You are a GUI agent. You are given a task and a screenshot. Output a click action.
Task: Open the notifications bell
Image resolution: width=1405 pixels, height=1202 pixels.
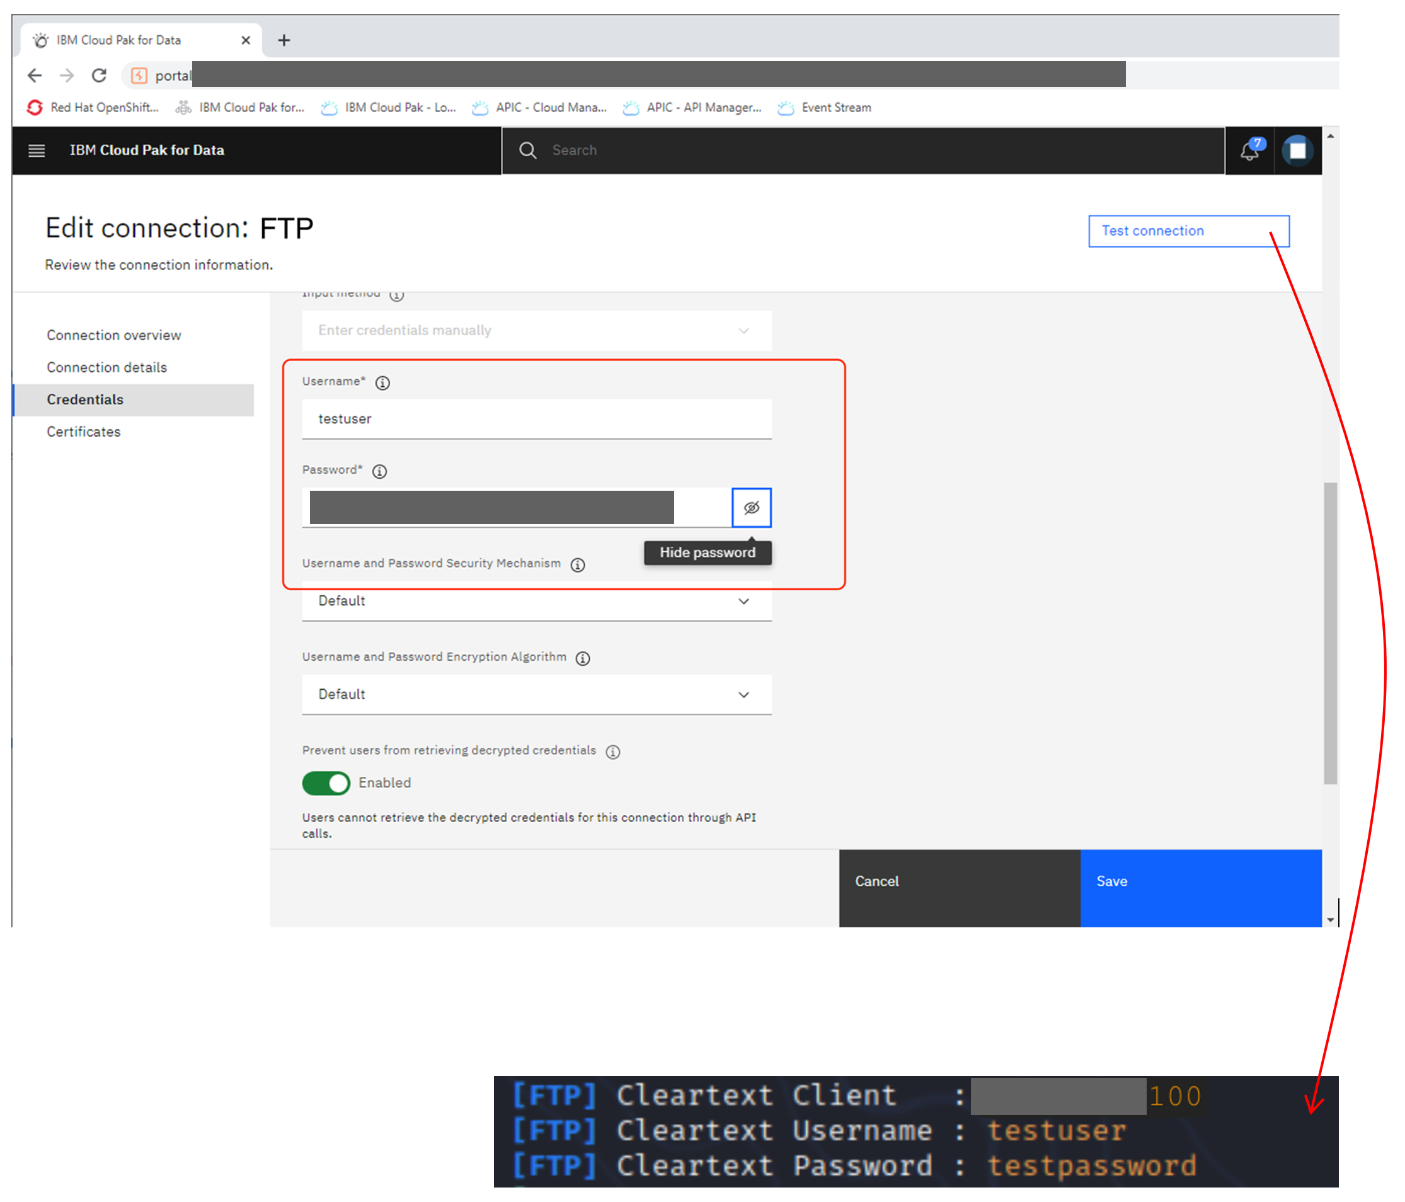coord(1250,151)
